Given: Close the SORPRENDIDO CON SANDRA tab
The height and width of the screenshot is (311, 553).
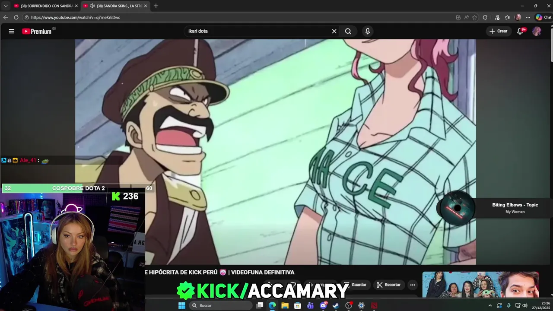Looking at the screenshot, I should pyautogui.click(x=76, y=6).
